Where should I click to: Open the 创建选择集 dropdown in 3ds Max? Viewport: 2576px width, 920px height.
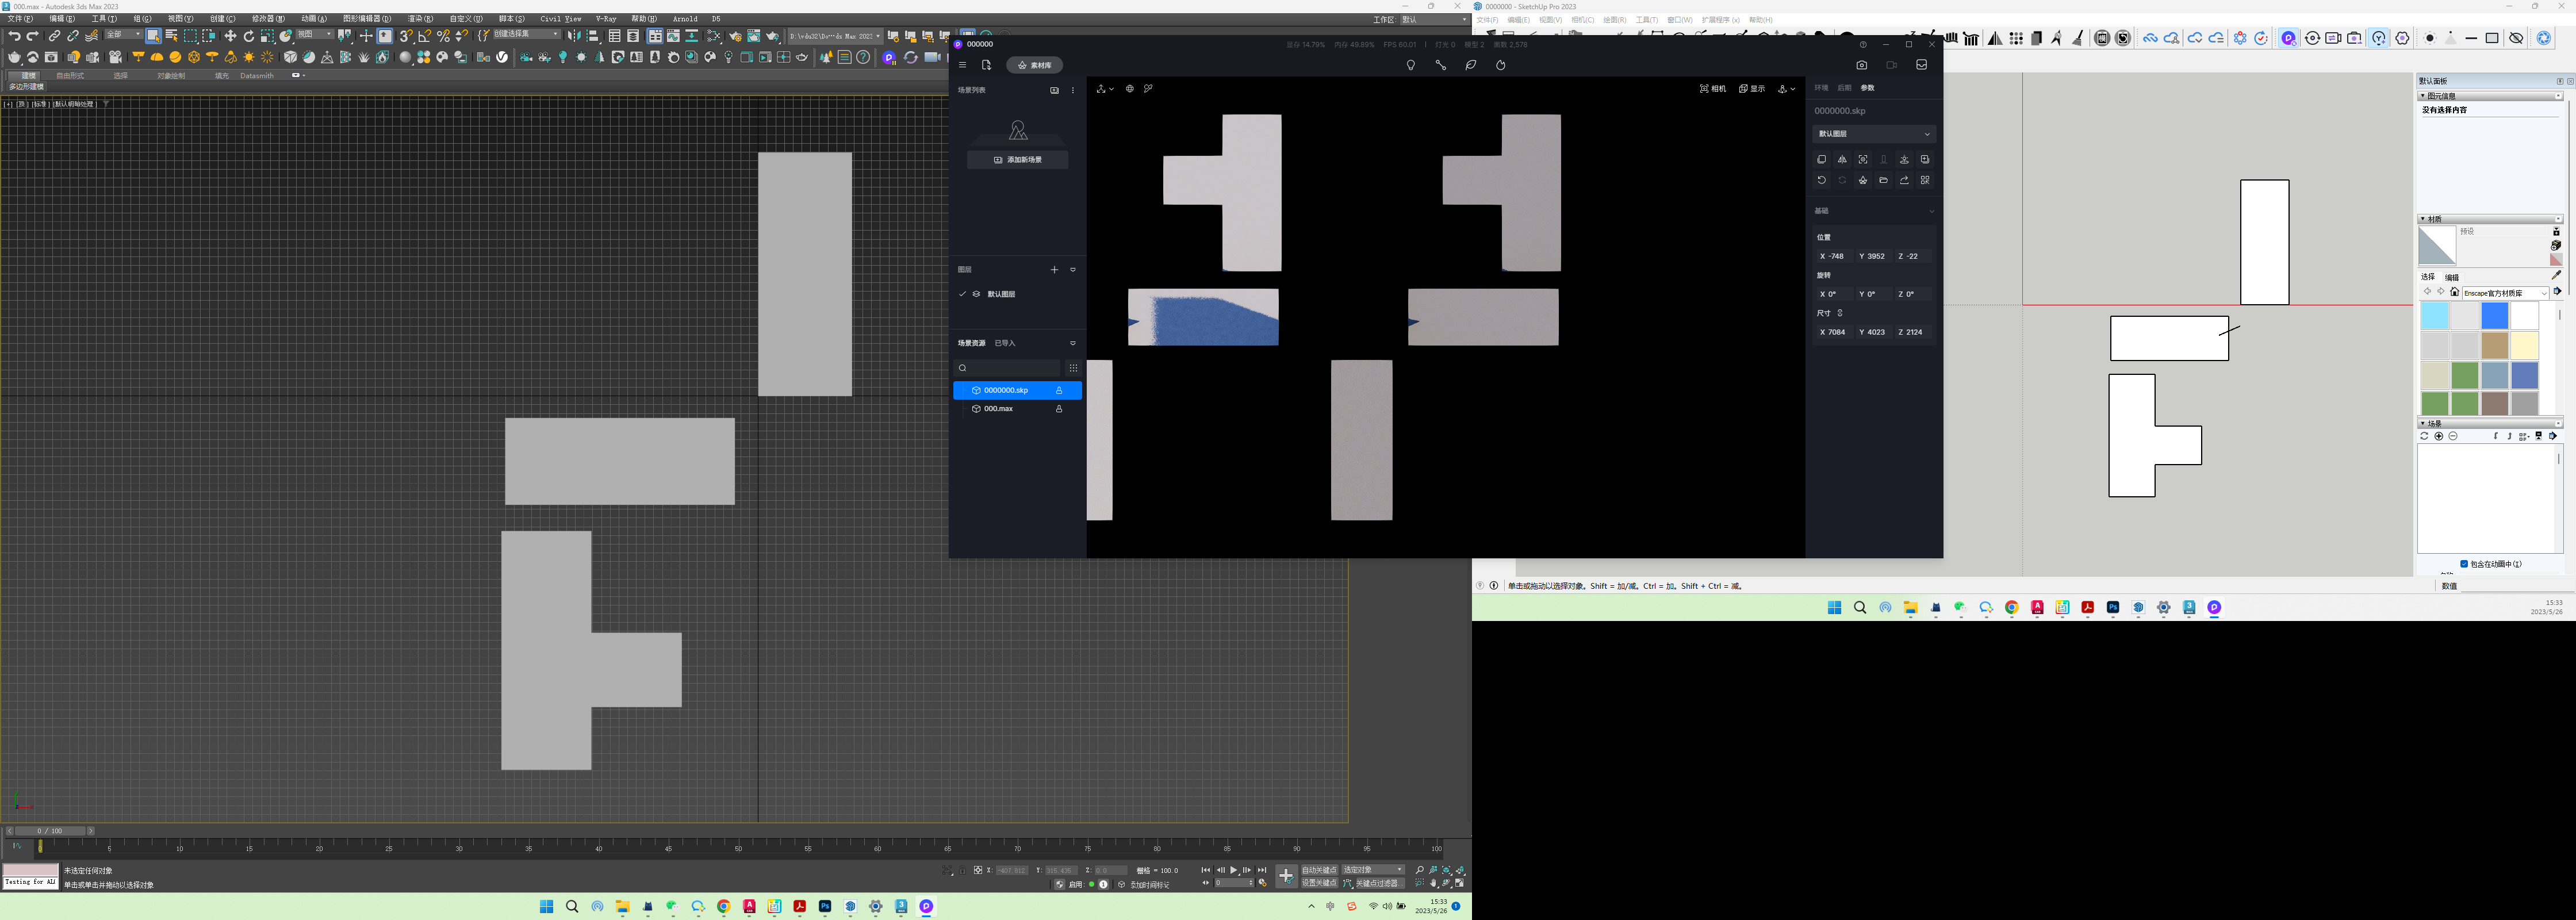pyautogui.click(x=527, y=35)
